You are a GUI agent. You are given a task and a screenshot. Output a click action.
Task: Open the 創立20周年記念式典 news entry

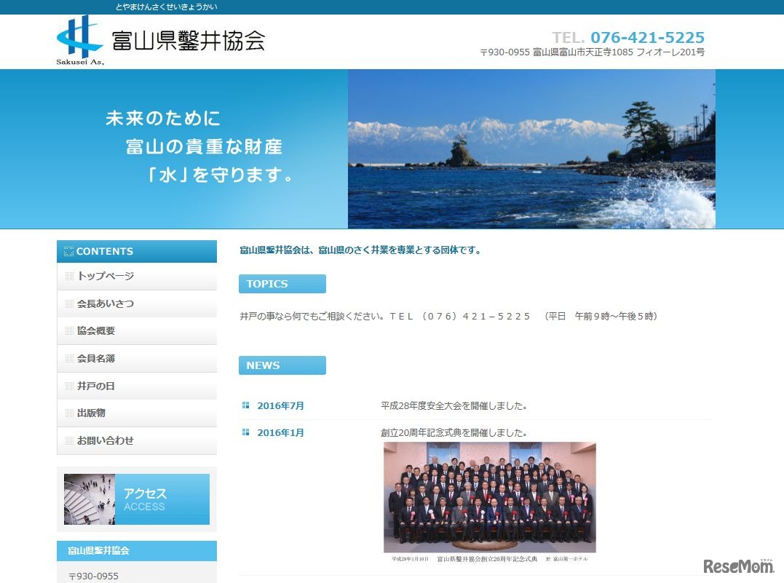(x=454, y=432)
